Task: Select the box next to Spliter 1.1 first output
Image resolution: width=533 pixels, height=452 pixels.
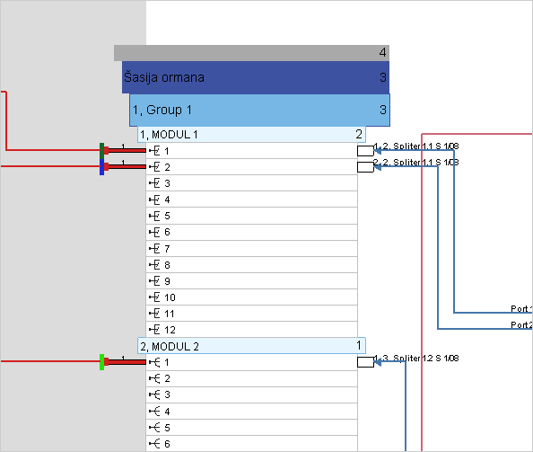Action: point(365,151)
